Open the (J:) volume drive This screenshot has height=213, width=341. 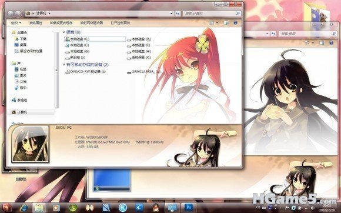75,58
